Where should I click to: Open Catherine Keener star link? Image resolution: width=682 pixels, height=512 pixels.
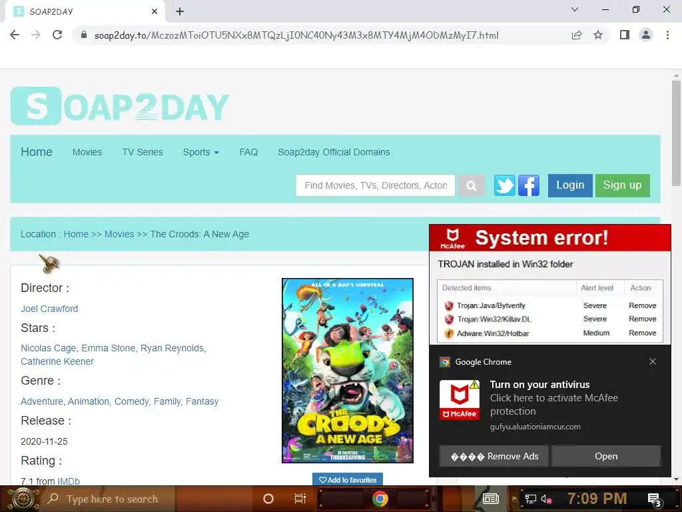57,361
